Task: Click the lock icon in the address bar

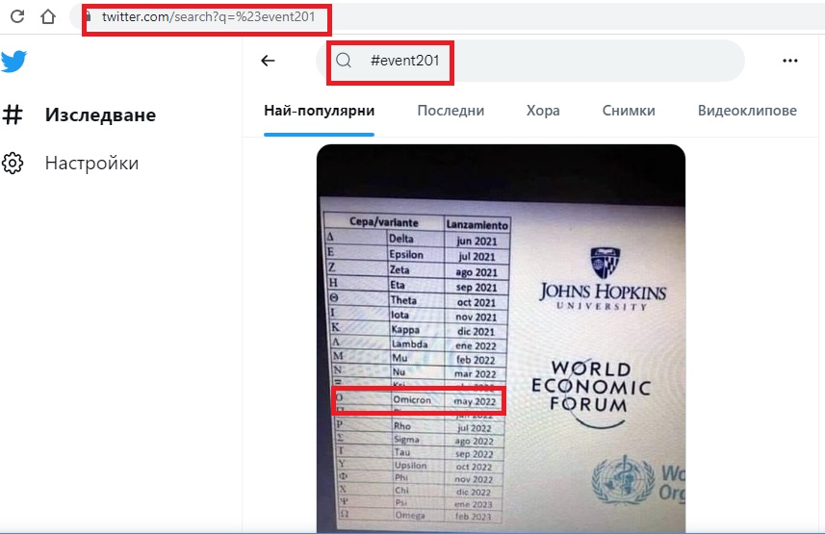Action: pyautogui.click(x=89, y=16)
